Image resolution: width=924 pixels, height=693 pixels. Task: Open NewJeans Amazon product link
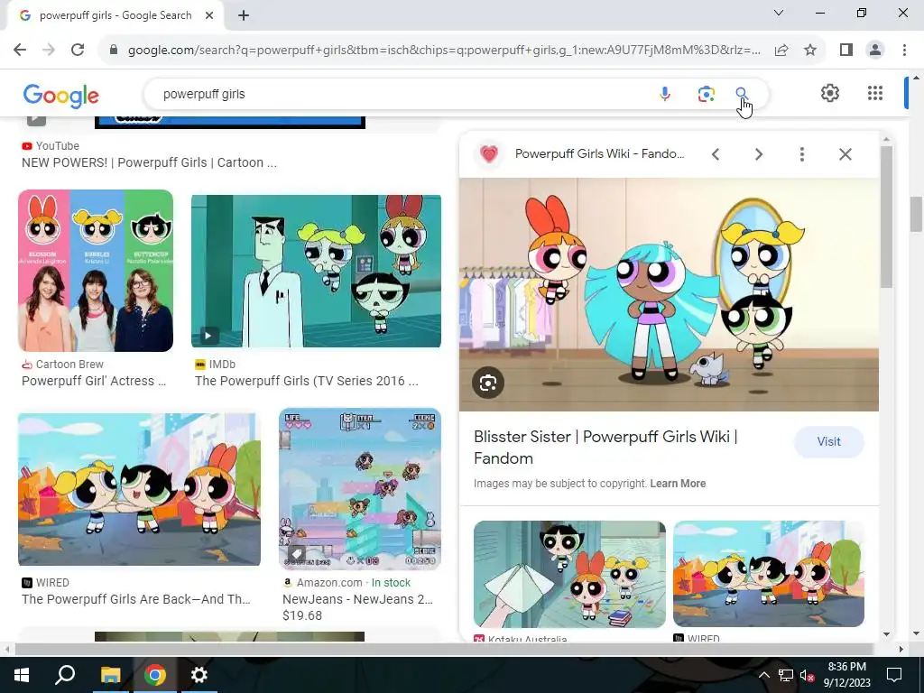(357, 599)
